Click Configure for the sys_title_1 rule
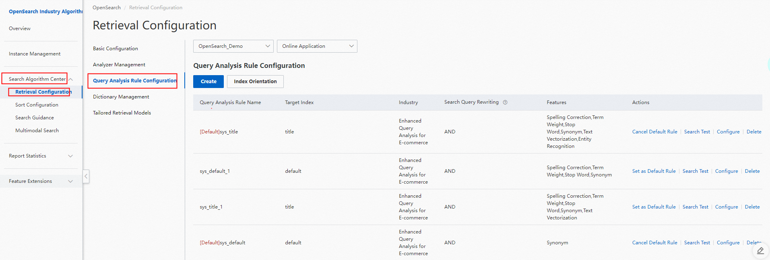The height and width of the screenshot is (260, 770). click(726, 207)
